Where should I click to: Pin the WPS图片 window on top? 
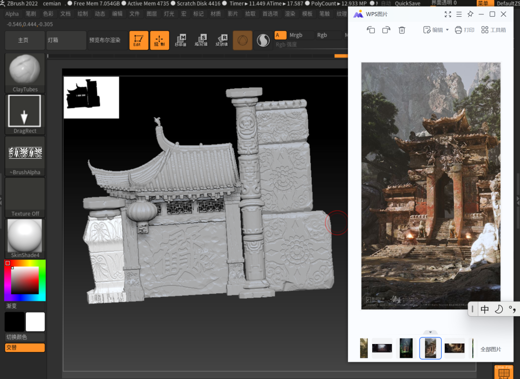470,14
